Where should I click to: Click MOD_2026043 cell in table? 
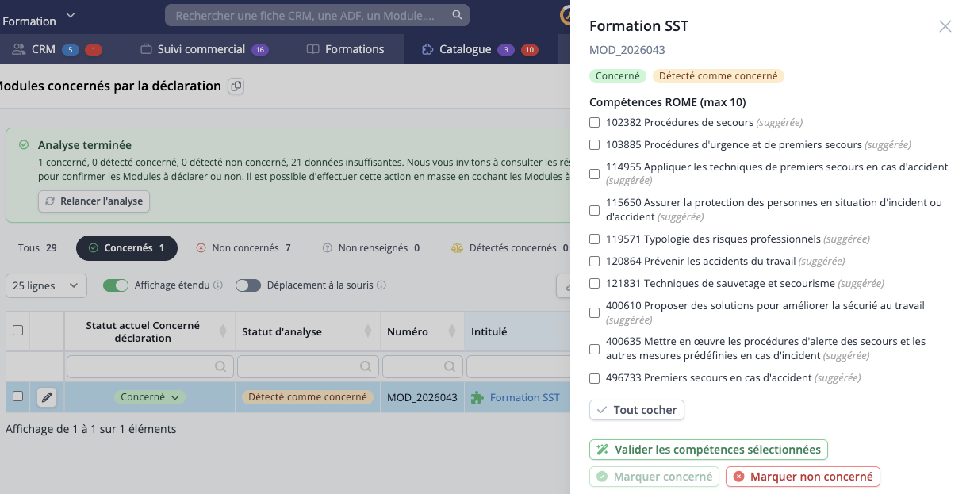[x=422, y=397]
